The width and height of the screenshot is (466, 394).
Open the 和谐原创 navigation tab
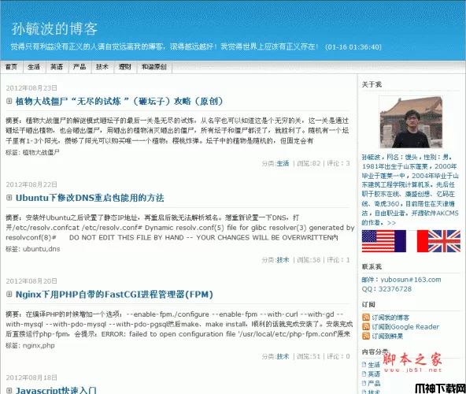pyautogui.click(x=154, y=67)
